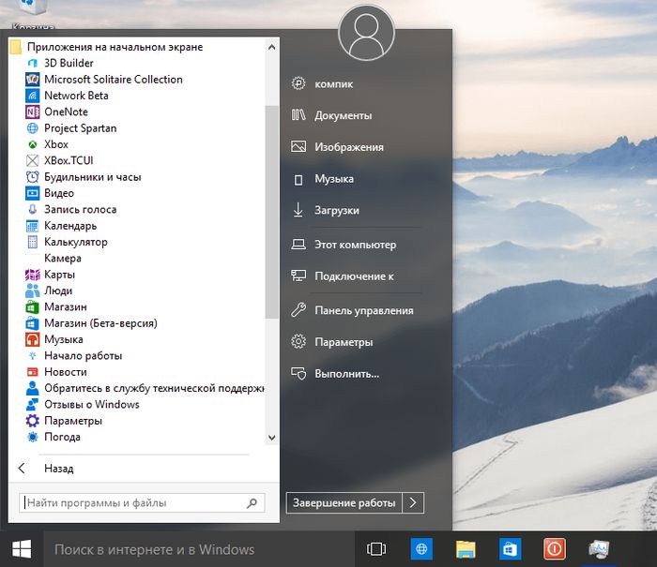Launch Project Spartan browser icon
Screen dimensions: 657x567
(33, 128)
